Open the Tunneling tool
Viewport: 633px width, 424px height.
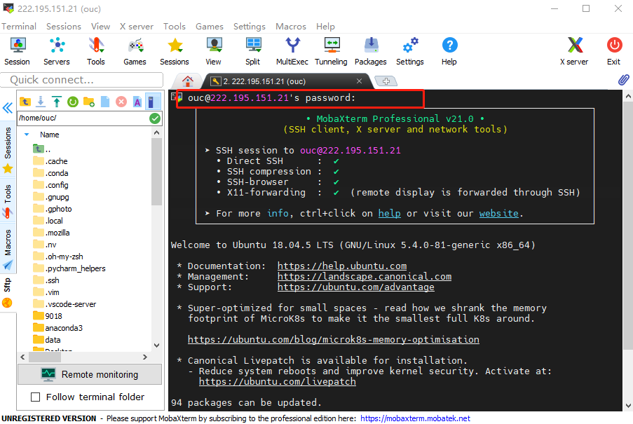pyautogui.click(x=331, y=51)
